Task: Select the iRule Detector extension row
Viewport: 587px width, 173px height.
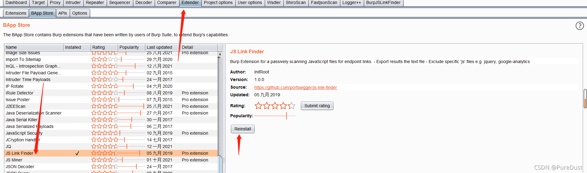Action: click(111, 93)
